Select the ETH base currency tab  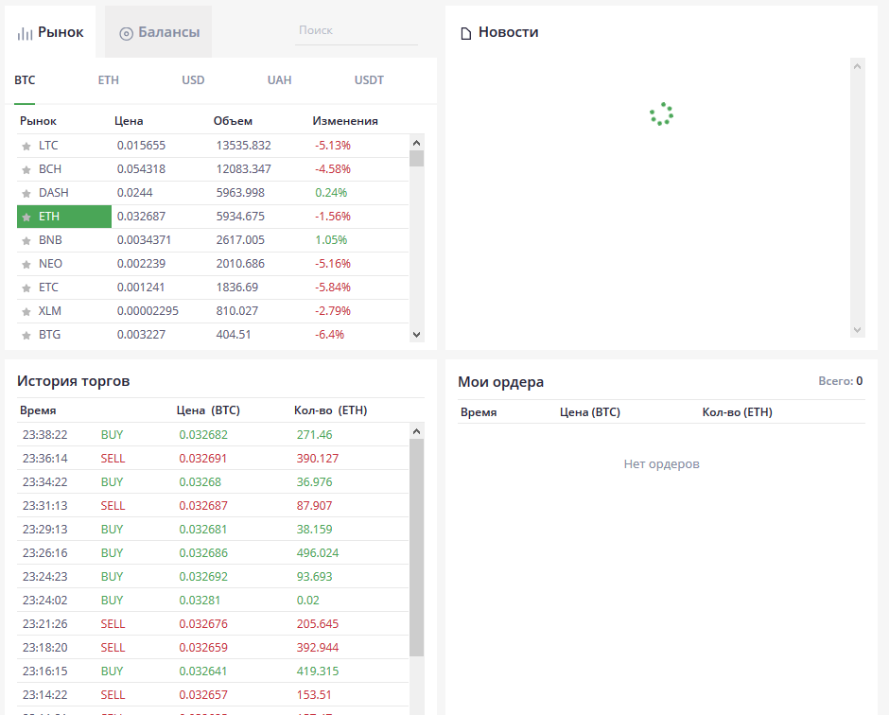pos(109,80)
